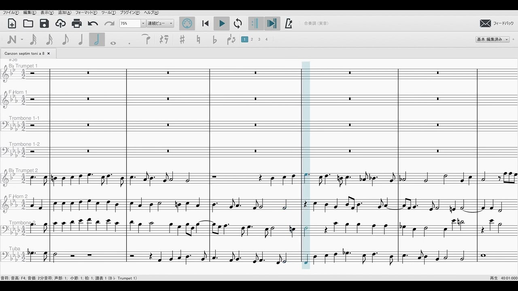Print the score
The width and height of the screenshot is (518, 291).
point(77,23)
